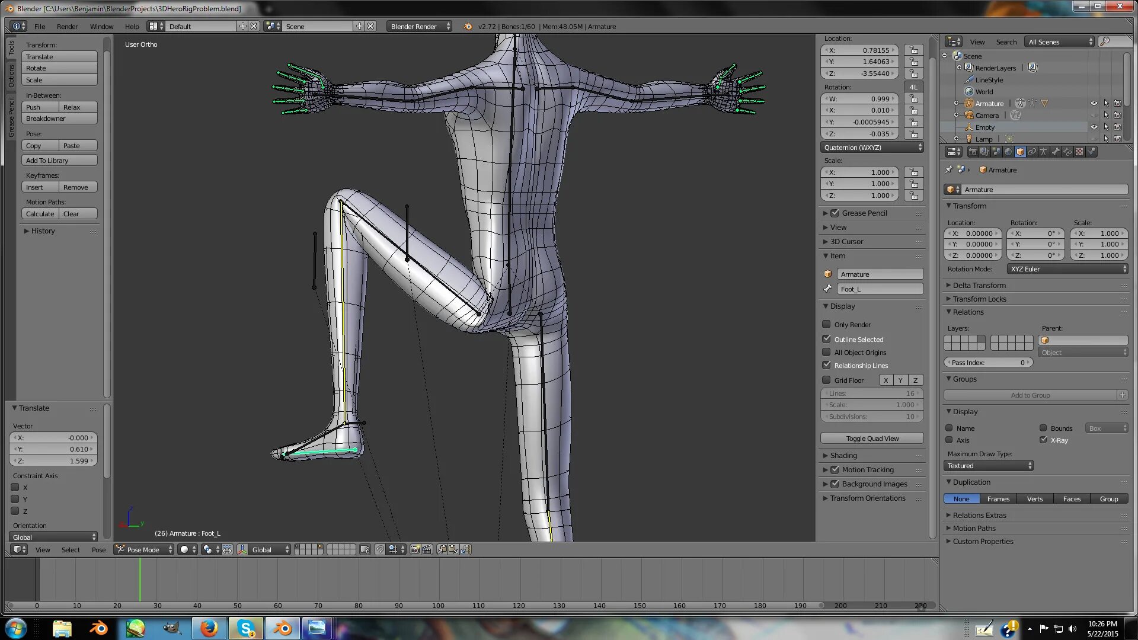Image resolution: width=1138 pixels, height=640 pixels.
Task: Click the OpenGL render camera icon
Action: tap(415, 550)
